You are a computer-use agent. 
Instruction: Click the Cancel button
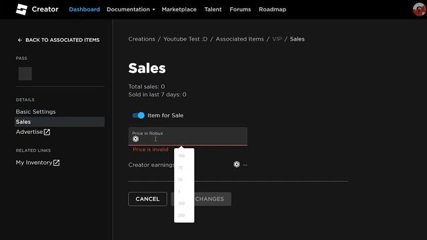(147, 199)
